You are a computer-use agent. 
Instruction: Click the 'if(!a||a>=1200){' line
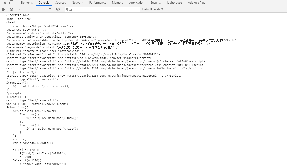[x=26, y=150]
